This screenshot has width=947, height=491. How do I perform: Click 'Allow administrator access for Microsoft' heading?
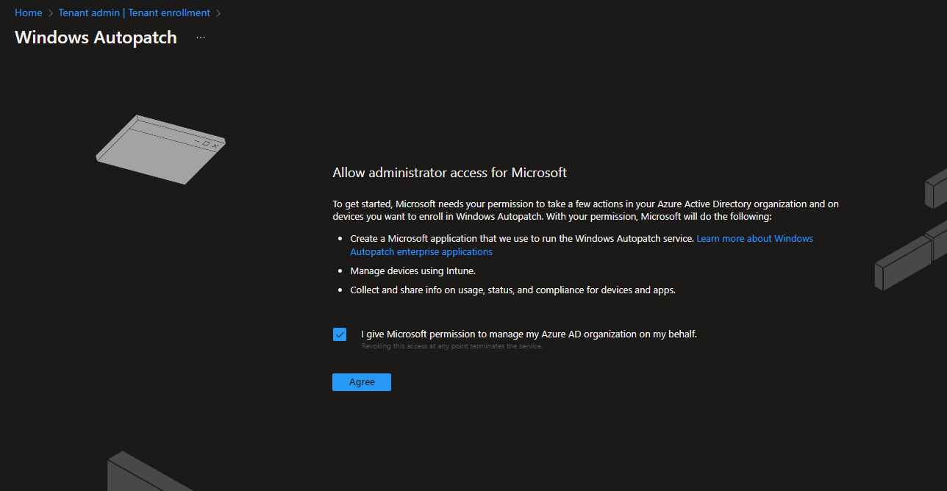[449, 173]
